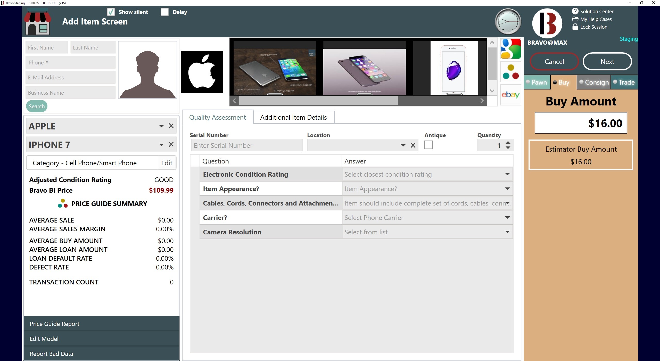Open My Help Cases link
Viewport: 660px width, 361px height.
pyautogui.click(x=596, y=19)
